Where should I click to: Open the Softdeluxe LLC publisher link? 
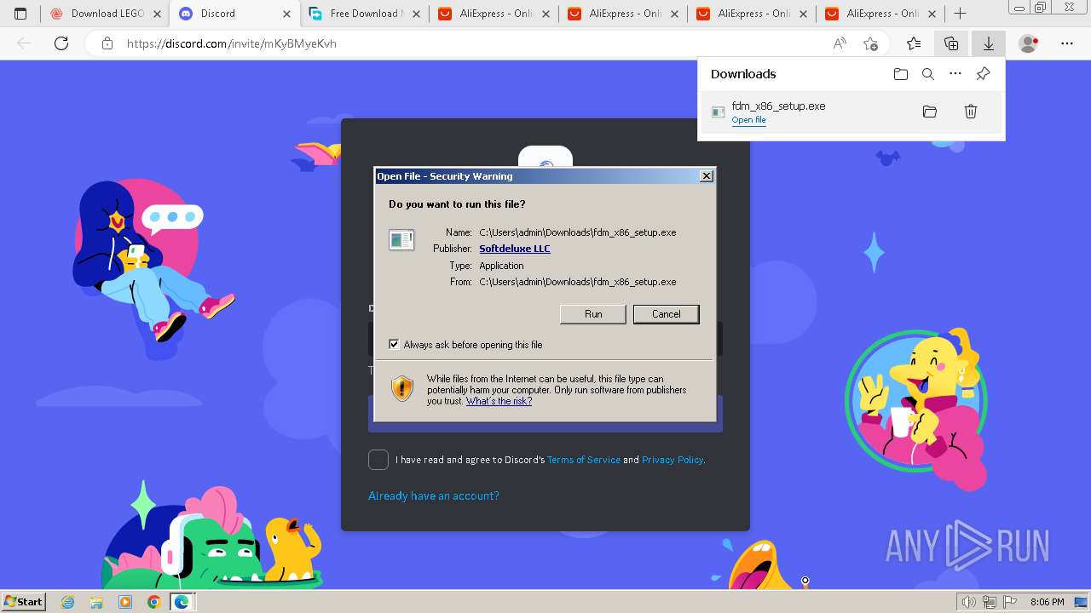pyautogui.click(x=515, y=249)
